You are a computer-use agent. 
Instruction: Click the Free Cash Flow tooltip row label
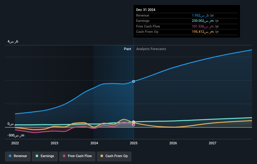148,26
